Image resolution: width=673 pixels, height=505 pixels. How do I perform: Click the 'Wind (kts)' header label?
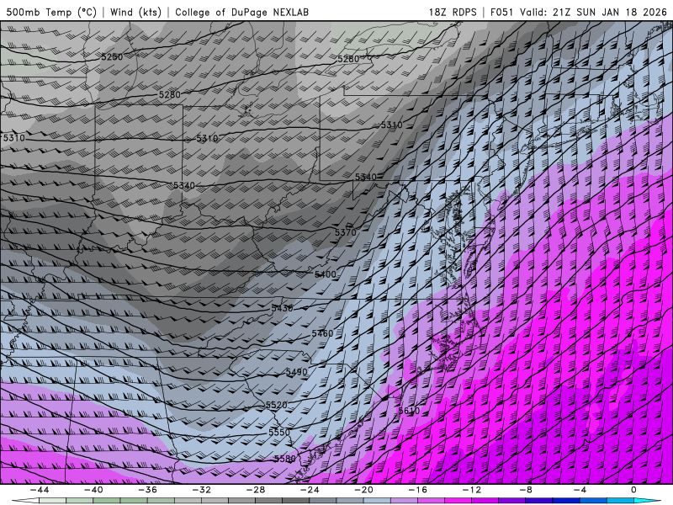[135, 12]
